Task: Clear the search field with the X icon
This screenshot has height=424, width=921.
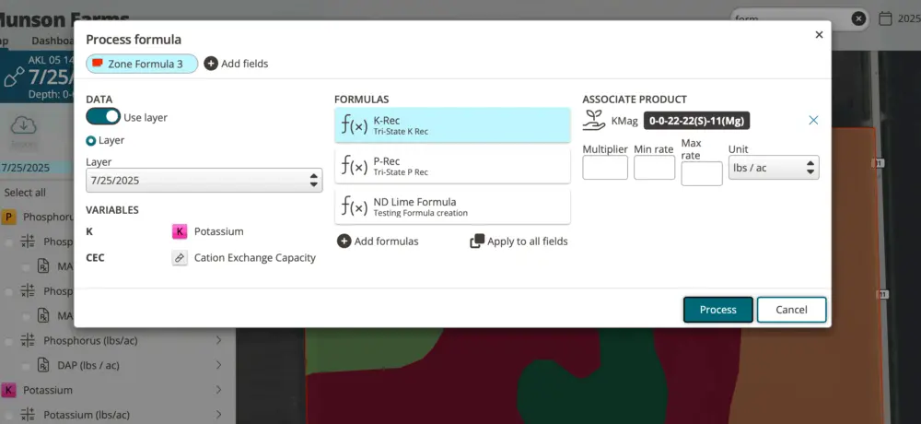Action: [857, 18]
